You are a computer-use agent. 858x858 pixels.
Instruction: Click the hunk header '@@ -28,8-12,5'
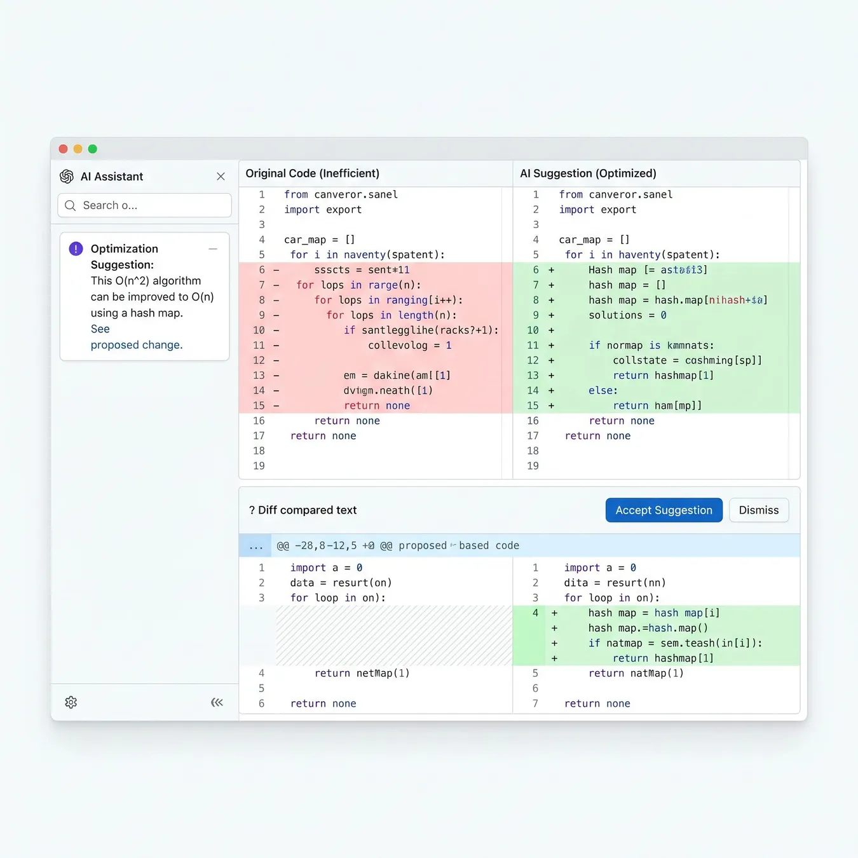317,546
